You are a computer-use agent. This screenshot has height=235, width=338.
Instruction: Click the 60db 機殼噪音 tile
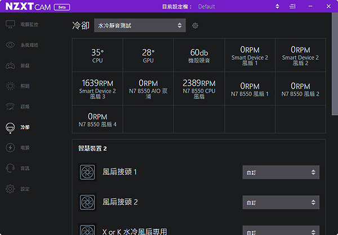click(199, 55)
